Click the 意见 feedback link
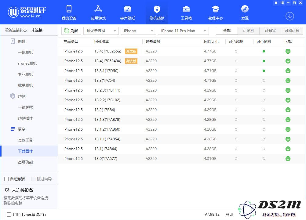This screenshot has height=220, width=306. (229, 214)
